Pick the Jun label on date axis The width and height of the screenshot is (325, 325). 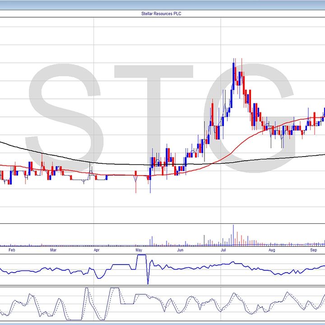coord(180,250)
